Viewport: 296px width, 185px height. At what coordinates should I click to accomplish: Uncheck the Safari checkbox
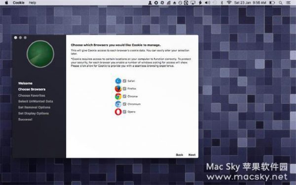click(124, 81)
